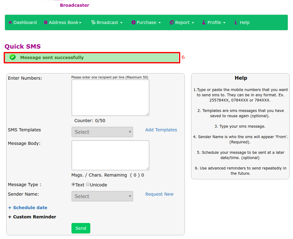Click in the Enter Numbers text area
The image size is (293, 239).
pyautogui.click(x=110, y=98)
